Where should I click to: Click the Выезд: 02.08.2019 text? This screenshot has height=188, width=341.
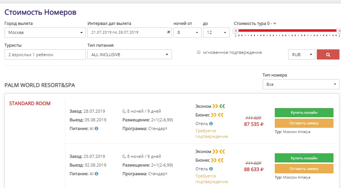(88, 165)
